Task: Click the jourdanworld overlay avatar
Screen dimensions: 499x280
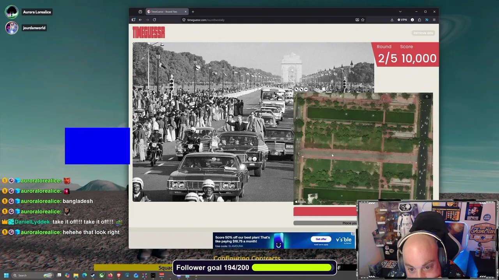Action: click(x=11, y=28)
